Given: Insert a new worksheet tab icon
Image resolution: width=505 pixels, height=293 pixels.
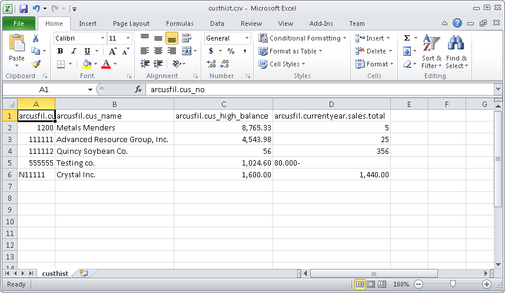Looking at the screenshot, I should [84, 274].
